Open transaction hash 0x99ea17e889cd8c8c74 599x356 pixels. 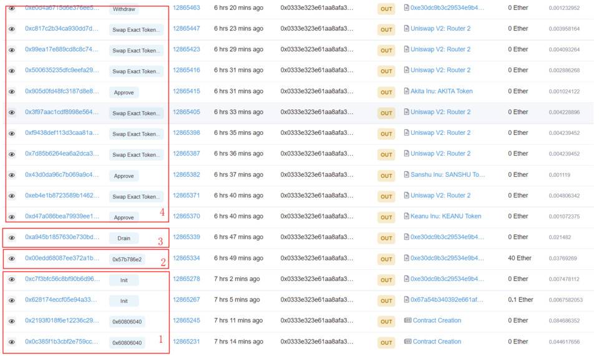[62, 49]
